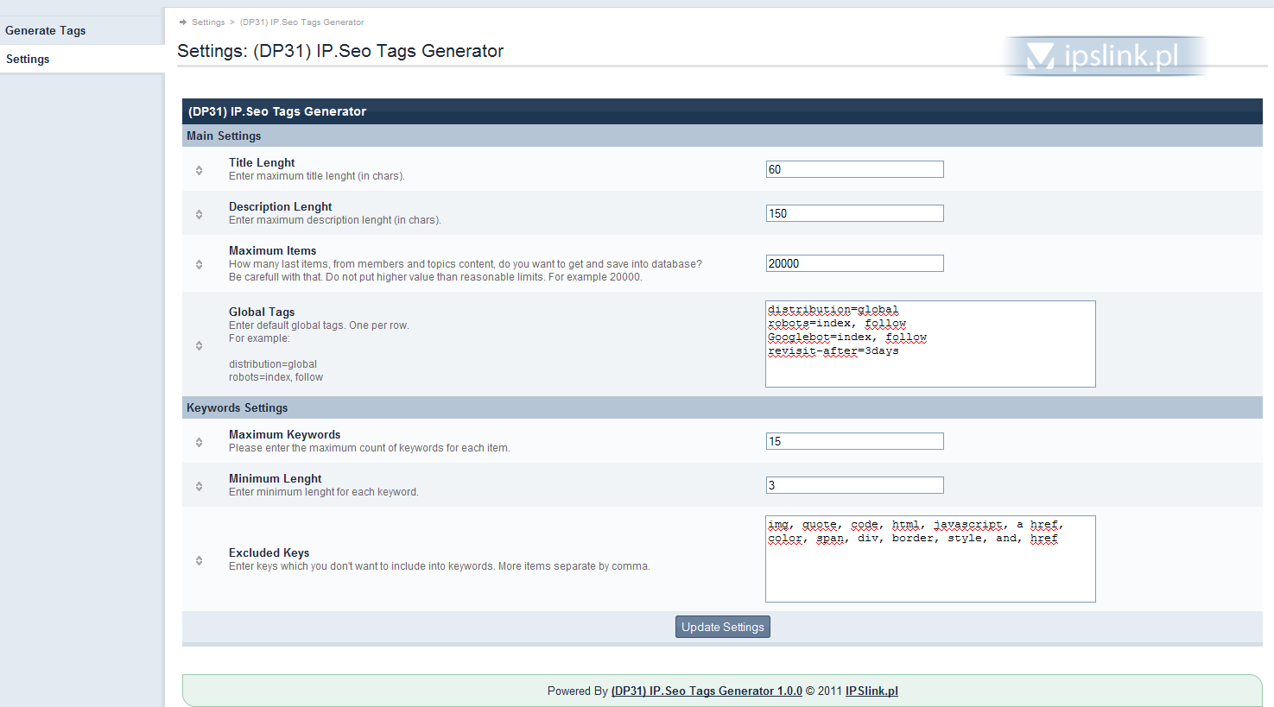Viewport: 1274px width, 707px height.
Task: Click reorder handle beside Global Tags
Action: (199, 345)
